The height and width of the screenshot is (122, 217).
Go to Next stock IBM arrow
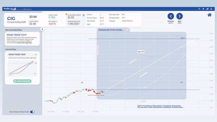point(180,16)
